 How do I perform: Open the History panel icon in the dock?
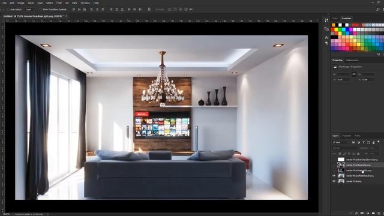(326, 20)
